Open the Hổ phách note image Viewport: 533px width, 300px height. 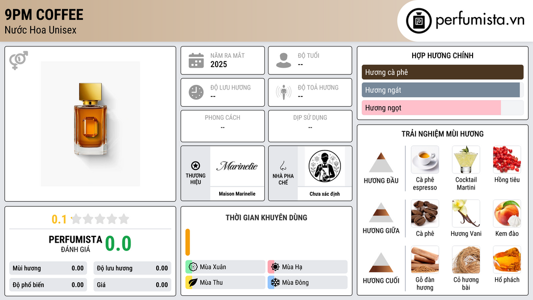click(507, 259)
